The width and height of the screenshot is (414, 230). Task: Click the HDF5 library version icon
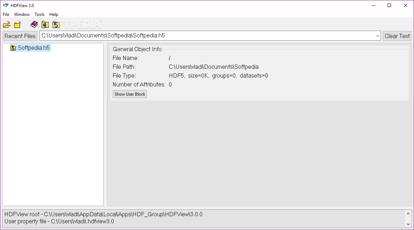click(56, 25)
